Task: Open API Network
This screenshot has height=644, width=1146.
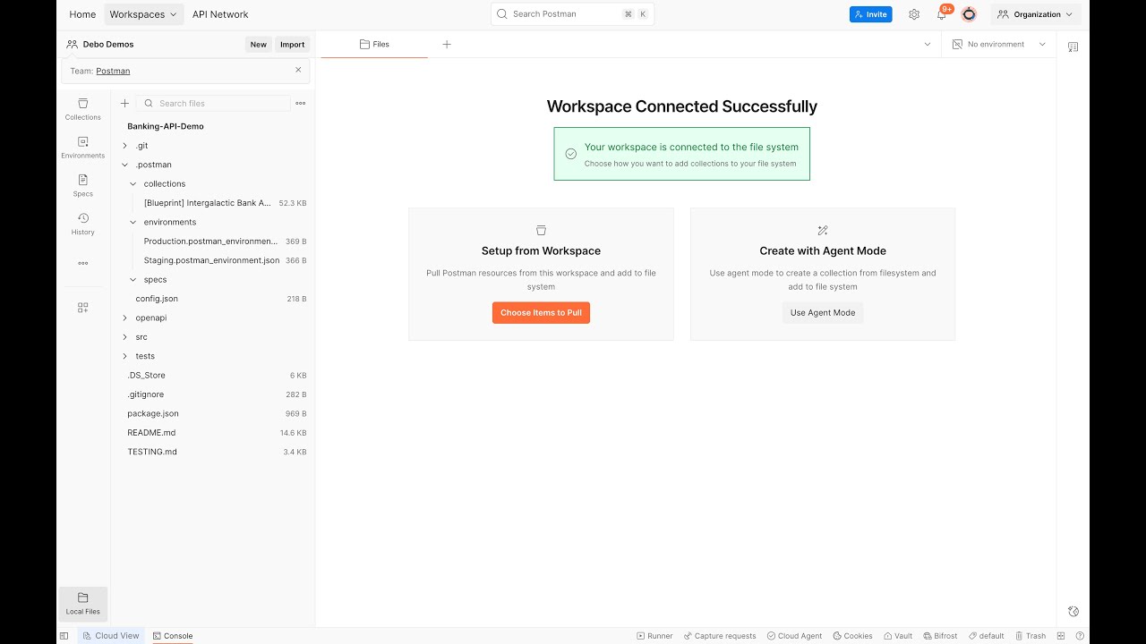Action: 220,14
